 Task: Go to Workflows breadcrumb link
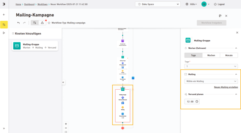42,4
